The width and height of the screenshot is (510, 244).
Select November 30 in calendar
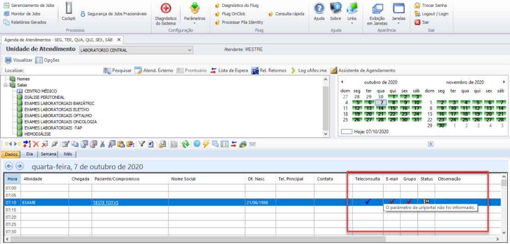click(441, 125)
